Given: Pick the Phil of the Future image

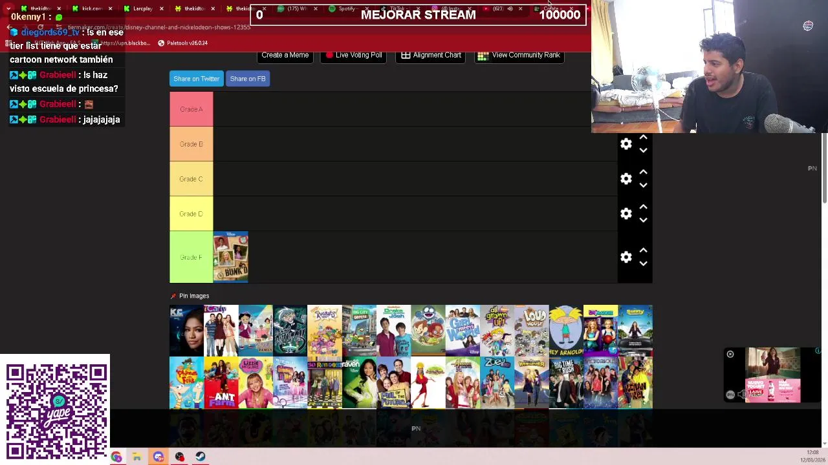Looking at the screenshot, I should click(x=393, y=382).
